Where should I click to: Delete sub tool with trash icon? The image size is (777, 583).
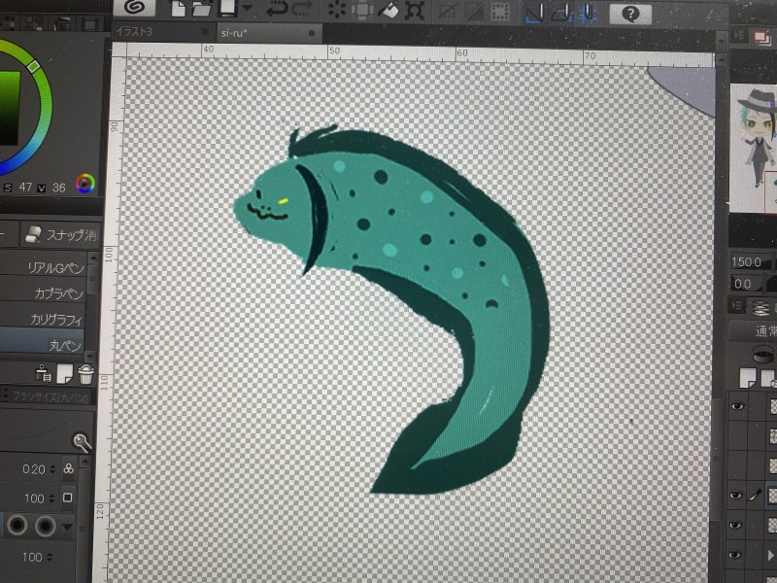pos(85,374)
